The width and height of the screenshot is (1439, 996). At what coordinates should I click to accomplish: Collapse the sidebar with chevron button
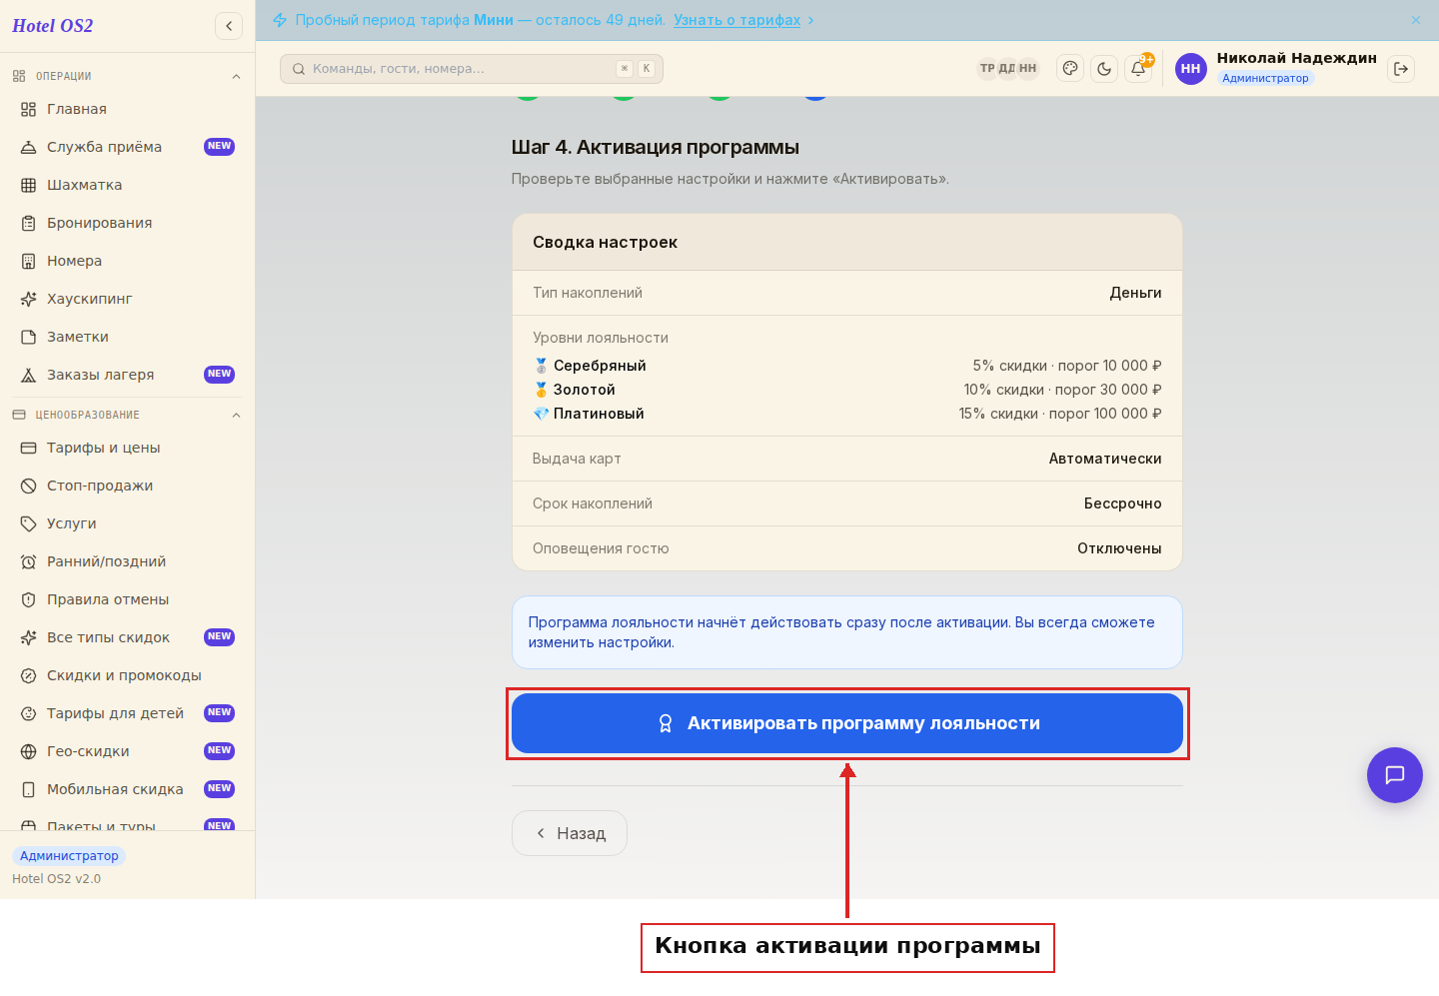coord(229,26)
